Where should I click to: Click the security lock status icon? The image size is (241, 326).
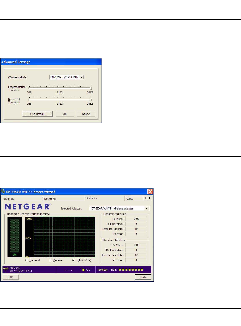[x=83, y=270]
